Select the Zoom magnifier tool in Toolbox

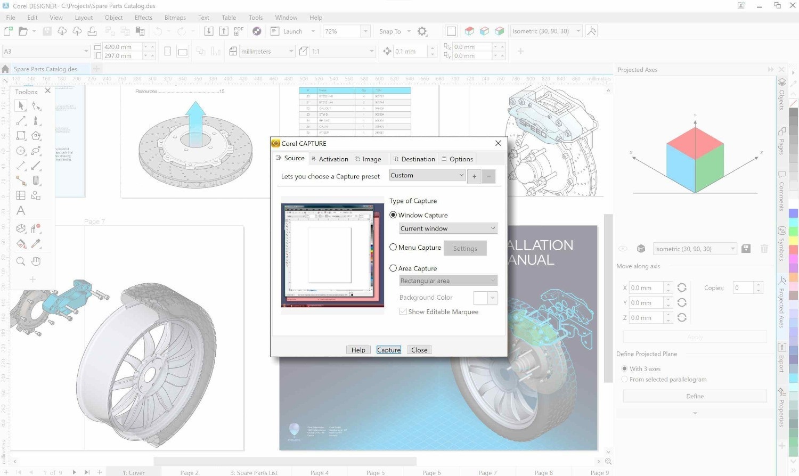click(21, 261)
